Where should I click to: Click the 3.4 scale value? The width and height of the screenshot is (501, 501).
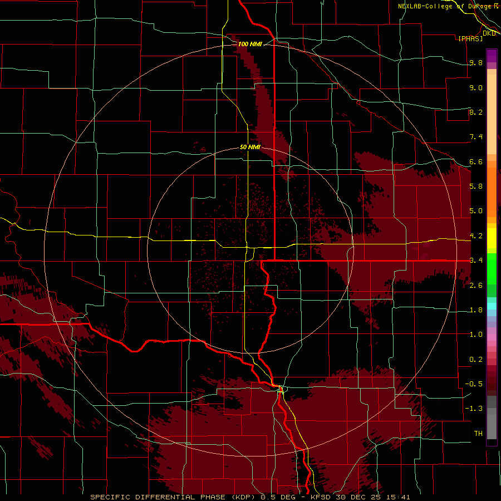476,261
